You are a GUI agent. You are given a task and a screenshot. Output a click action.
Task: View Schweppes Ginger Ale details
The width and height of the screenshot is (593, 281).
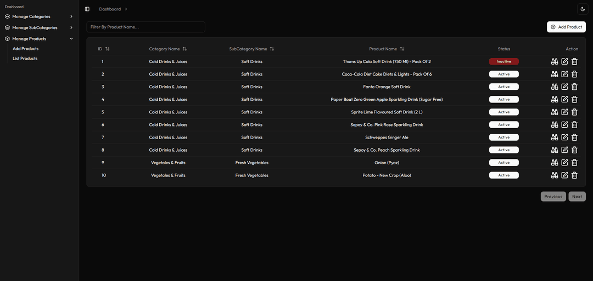click(x=555, y=137)
